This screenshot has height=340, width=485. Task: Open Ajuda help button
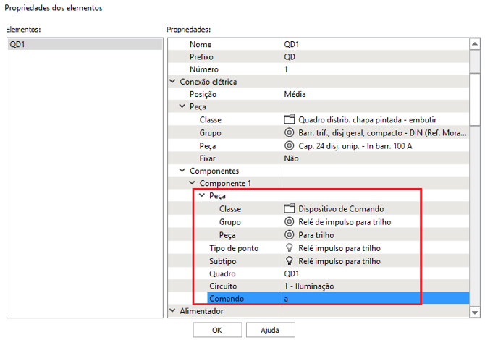pyautogui.click(x=269, y=330)
